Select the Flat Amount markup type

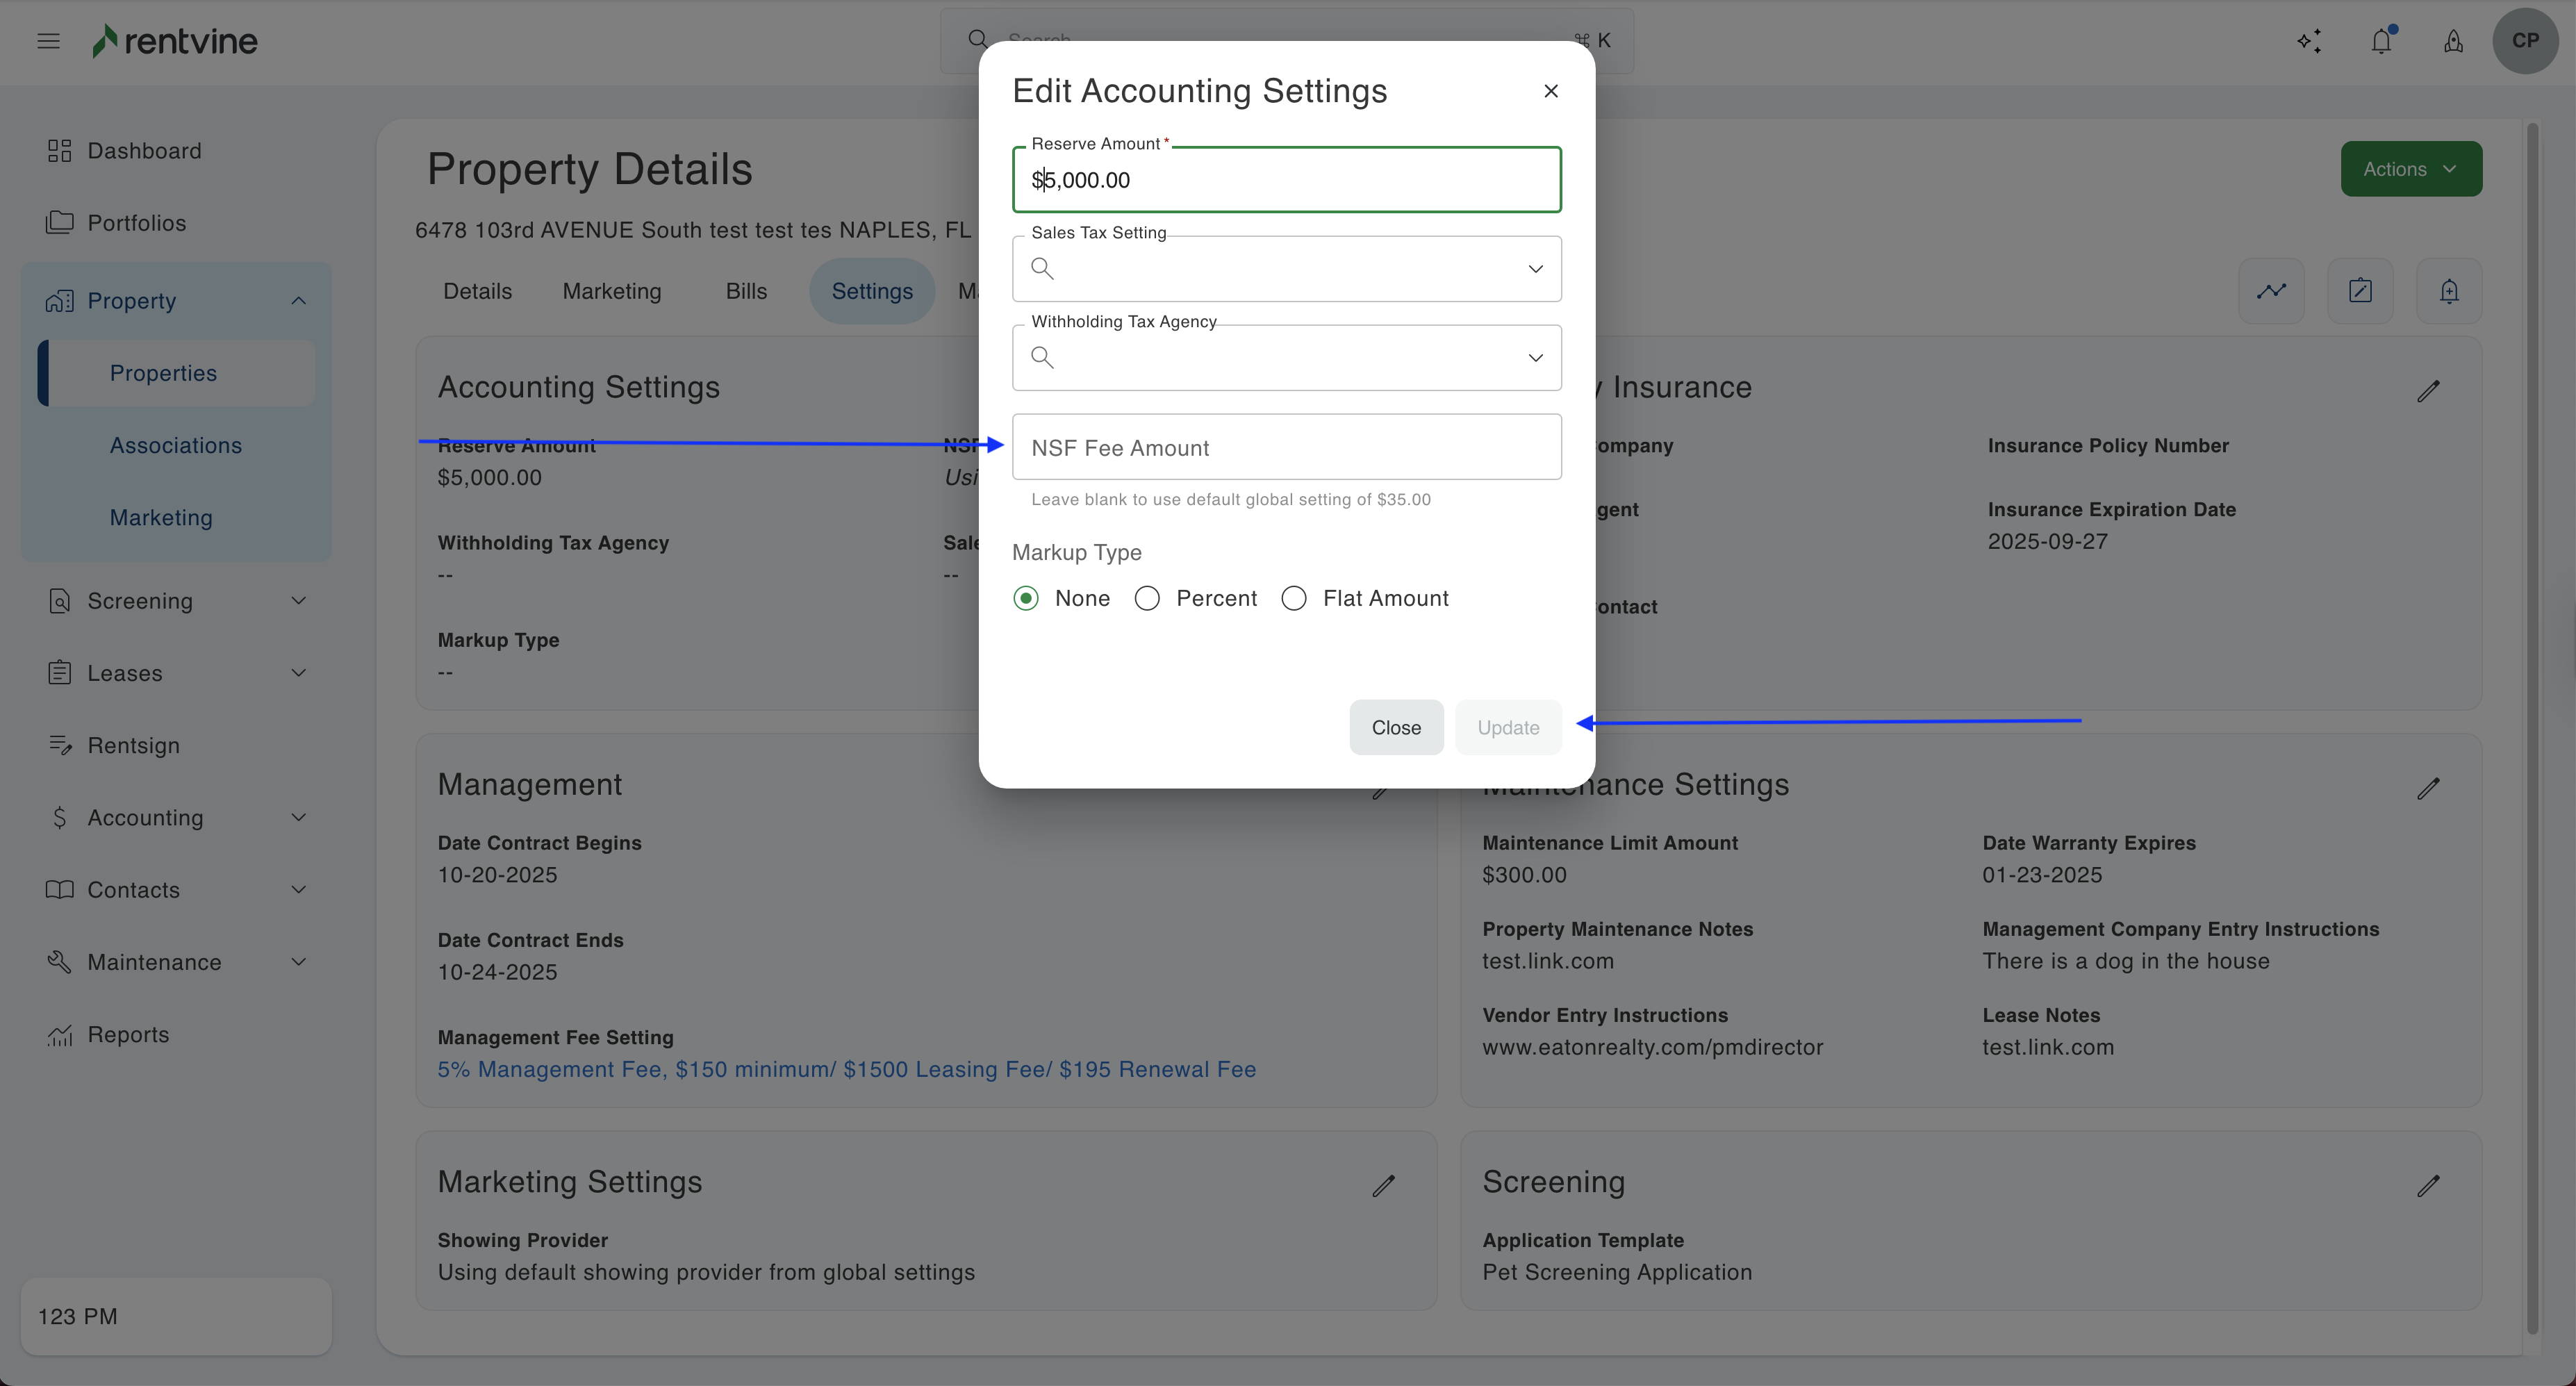[1294, 598]
